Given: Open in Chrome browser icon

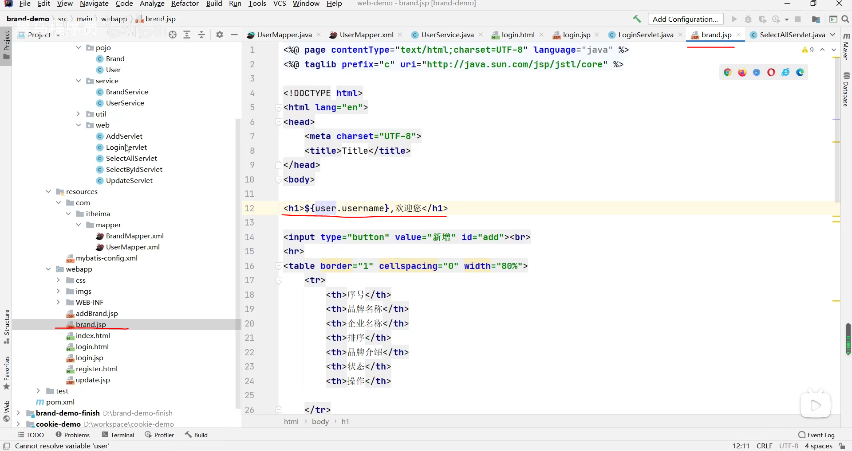Looking at the screenshot, I should (x=727, y=73).
